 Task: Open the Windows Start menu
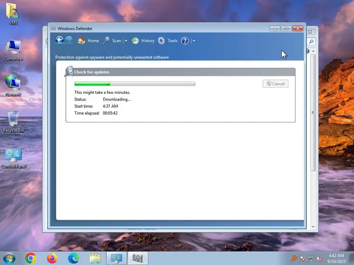(x=9, y=258)
